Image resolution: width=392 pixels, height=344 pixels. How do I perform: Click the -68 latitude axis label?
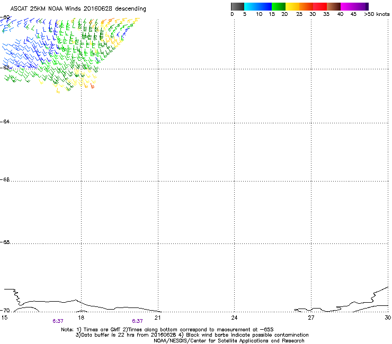(5, 242)
